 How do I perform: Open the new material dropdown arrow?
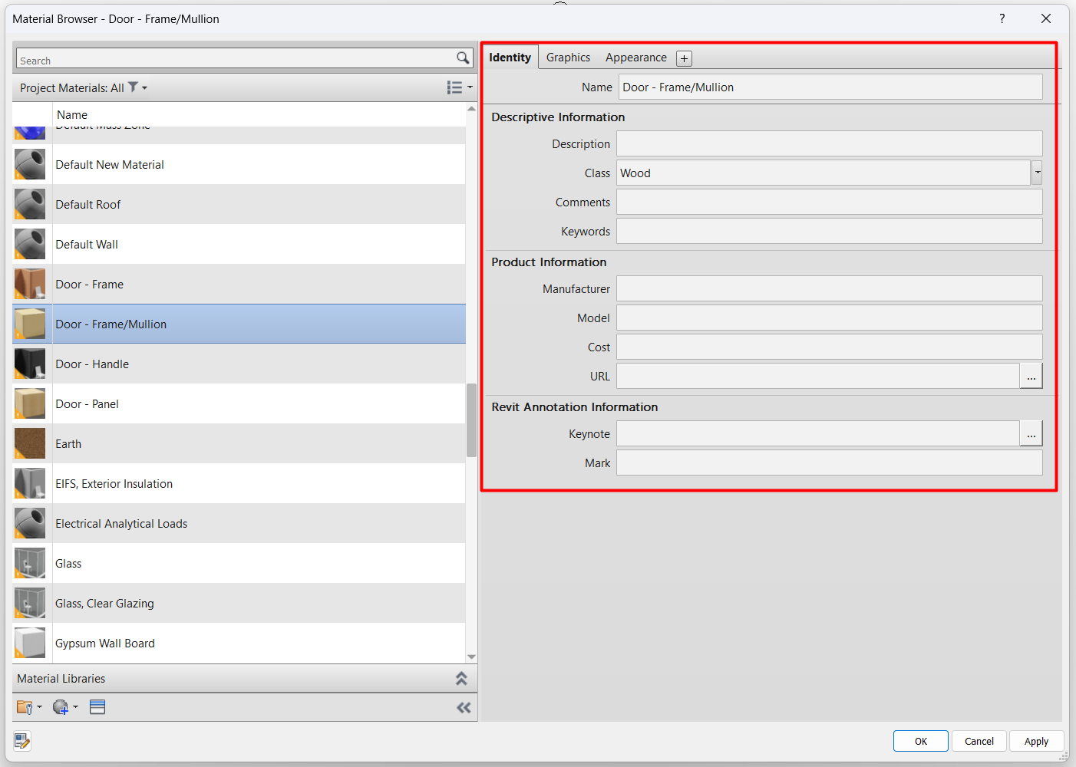point(75,707)
